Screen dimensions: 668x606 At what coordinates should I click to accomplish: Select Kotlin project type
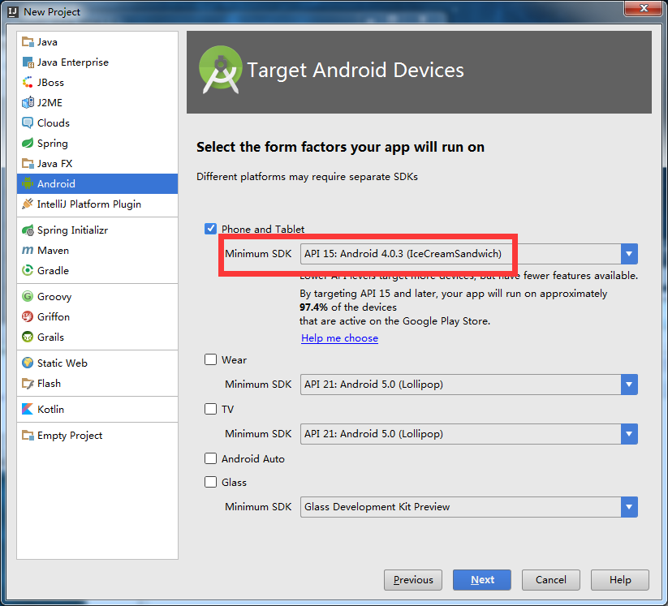click(97, 409)
